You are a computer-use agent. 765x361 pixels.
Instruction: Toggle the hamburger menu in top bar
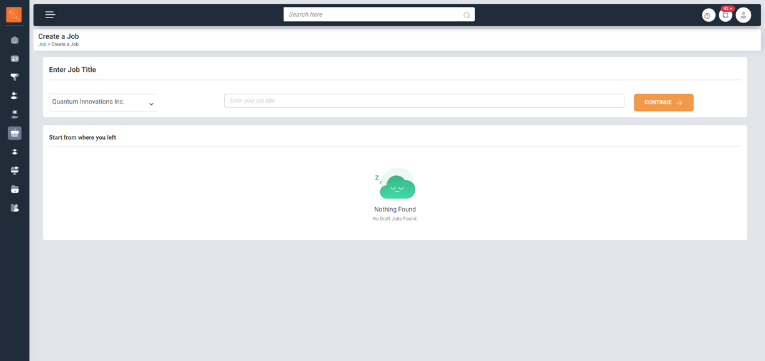[x=50, y=14]
